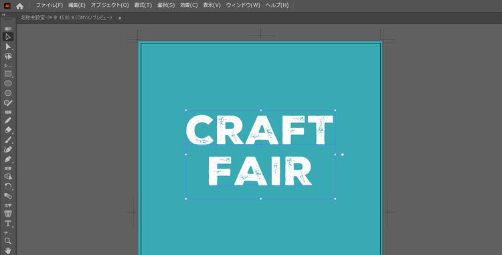Pick the lasso-arrow tool in the 変形 group
The width and height of the screenshot is (502, 255).
click(8, 177)
